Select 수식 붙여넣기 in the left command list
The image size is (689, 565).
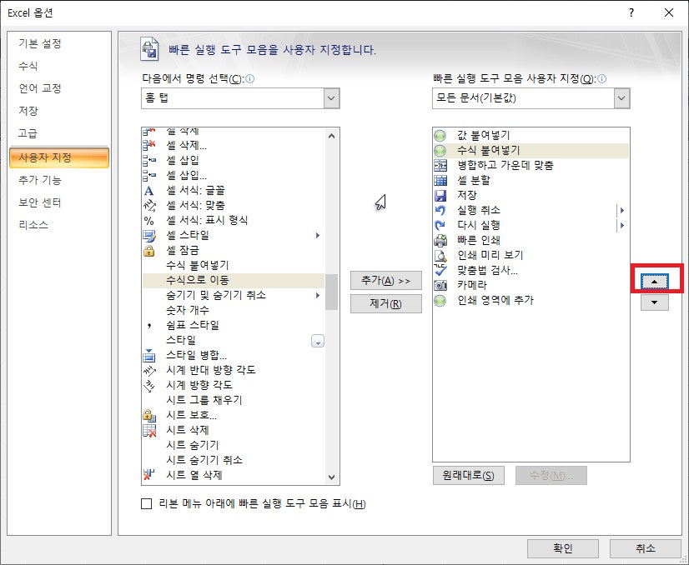point(234,266)
